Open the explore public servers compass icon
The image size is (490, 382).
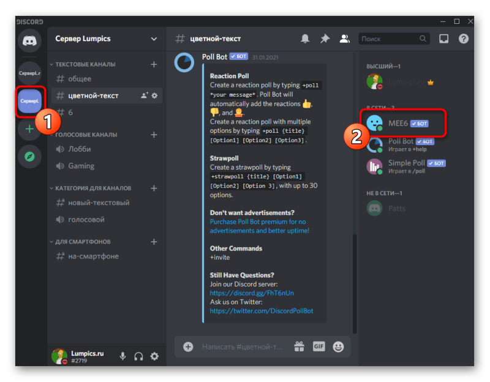(29, 157)
